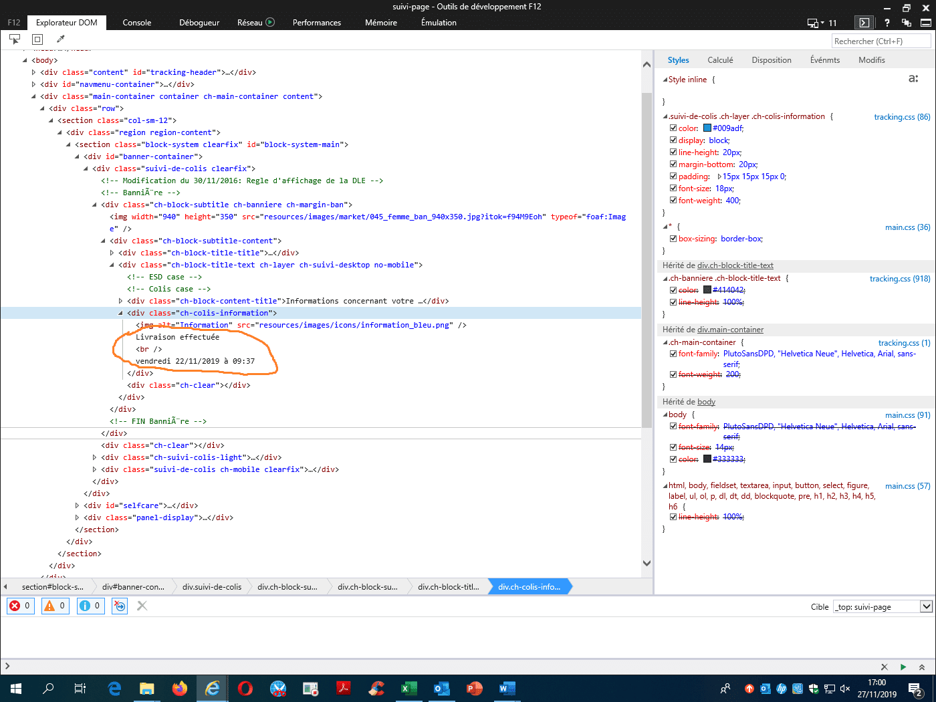Select the color picker eyedropper tool

60,39
